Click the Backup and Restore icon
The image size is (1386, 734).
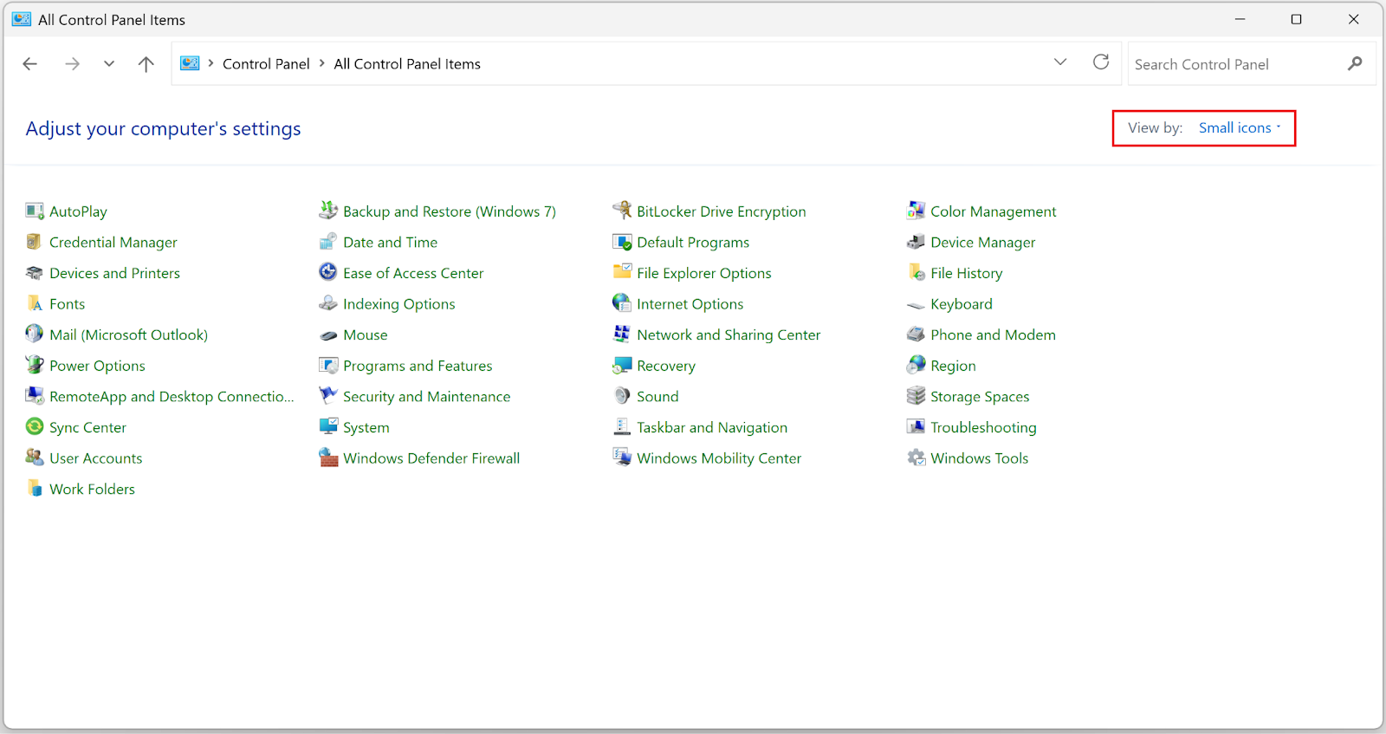328,211
